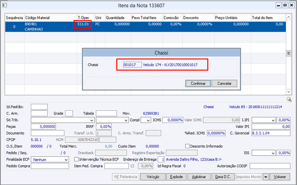The image size is (297, 185).
Task: Toggle Intervenção Técnica ECF checkbox
Action: pyautogui.click(x=76, y=159)
